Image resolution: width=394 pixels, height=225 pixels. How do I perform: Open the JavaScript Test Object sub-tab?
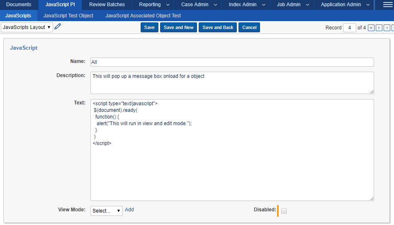[68, 16]
